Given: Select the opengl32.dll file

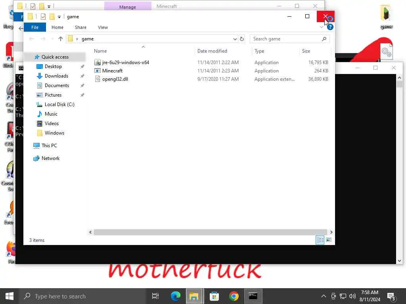Looking at the screenshot, I should click(x=115, y=79).
